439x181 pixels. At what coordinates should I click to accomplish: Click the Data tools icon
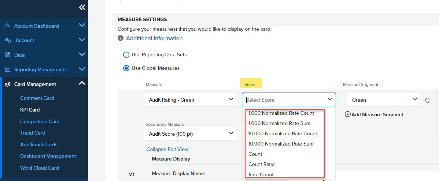point(7,55)
